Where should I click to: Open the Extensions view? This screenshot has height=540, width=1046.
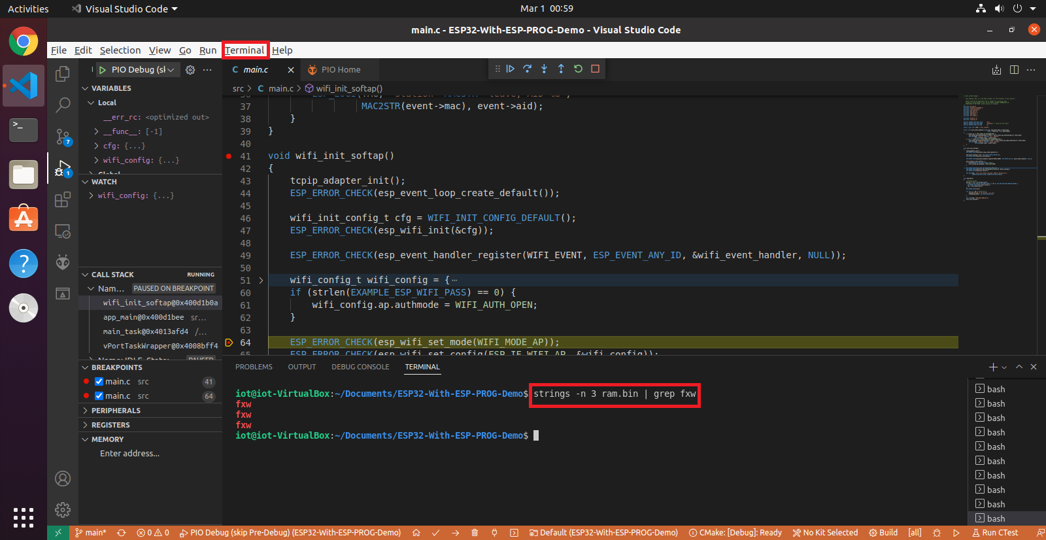(x=63, y=200)
